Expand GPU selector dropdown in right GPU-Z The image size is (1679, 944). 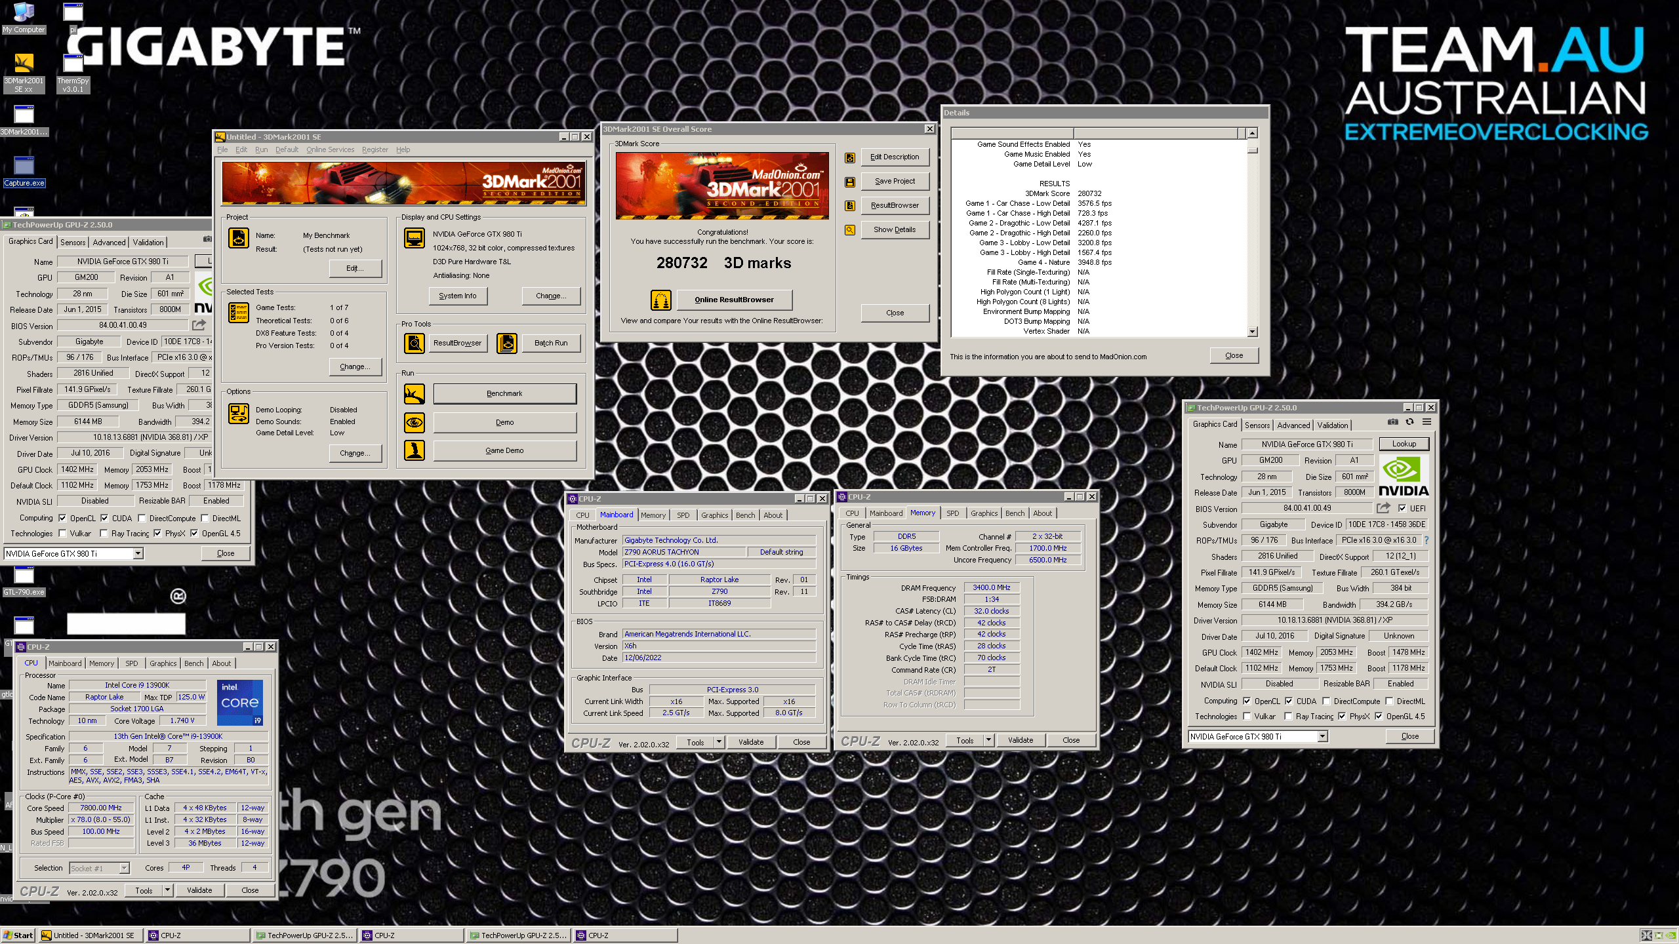(1322, 737)
